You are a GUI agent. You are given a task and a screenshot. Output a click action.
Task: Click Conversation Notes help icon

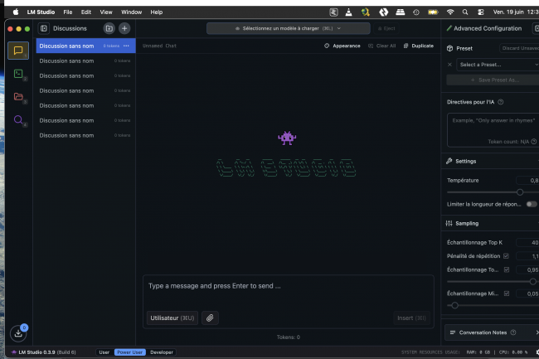pyautogui.click(x=513, y=332)
